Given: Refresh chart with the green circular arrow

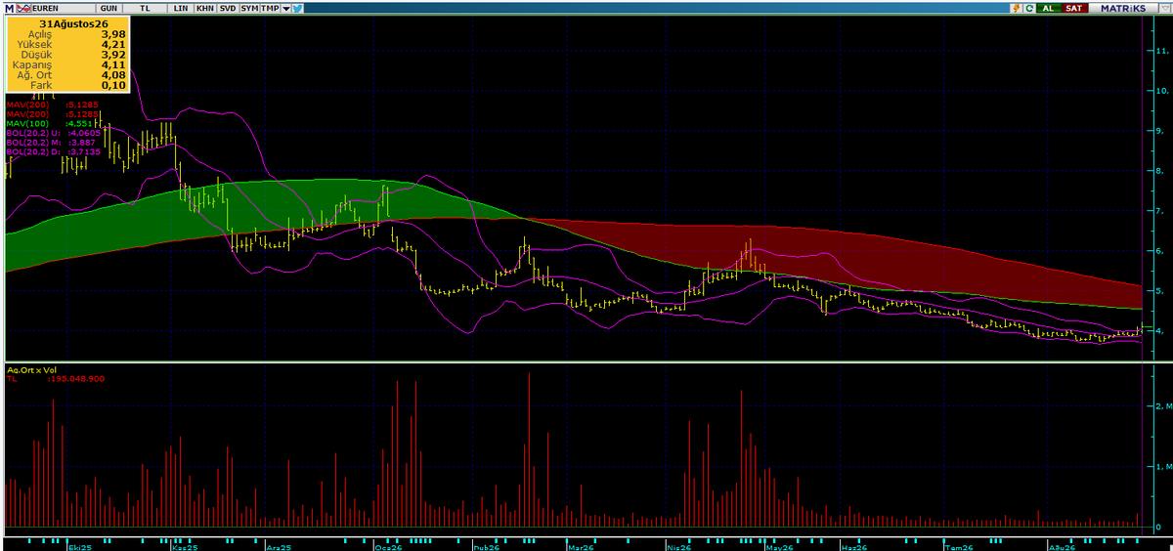Looking at the screenshot, I should [x=1029, y=8].
